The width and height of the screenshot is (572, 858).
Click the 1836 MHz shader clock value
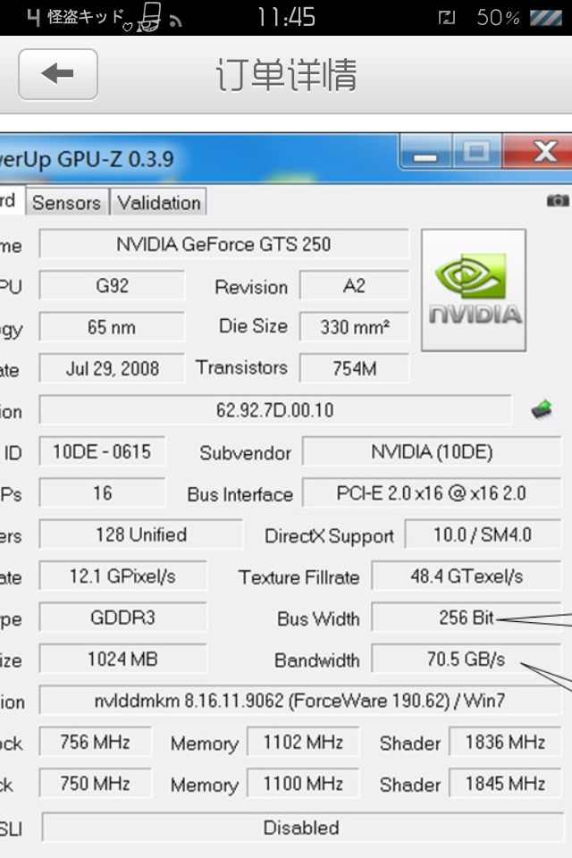[505, 743]
